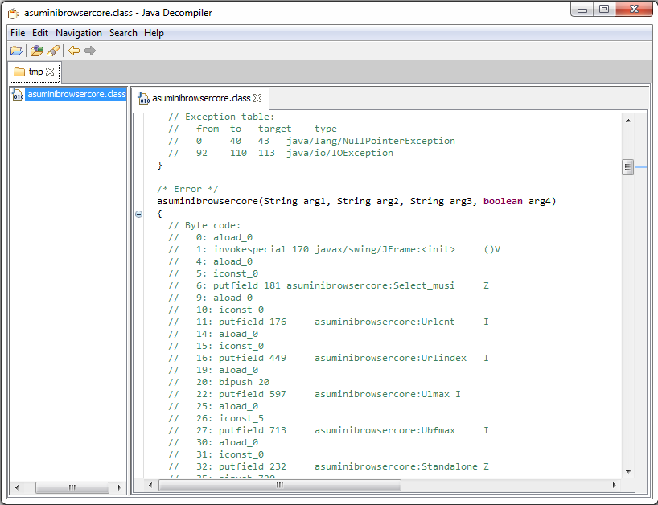The image size is (658, 505).
Task: Select the tmp tab
Action: click(x=35, y=72)
